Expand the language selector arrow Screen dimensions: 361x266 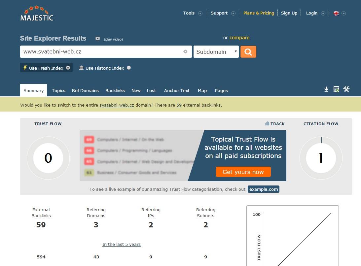tap(343, 13)
